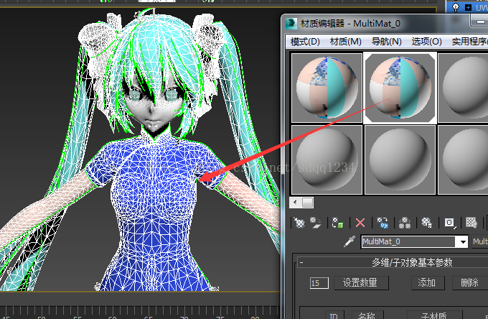Click the light bulb icon beside UVW modifier
This screenshot has height=319, width=488.
coord(456,7)
